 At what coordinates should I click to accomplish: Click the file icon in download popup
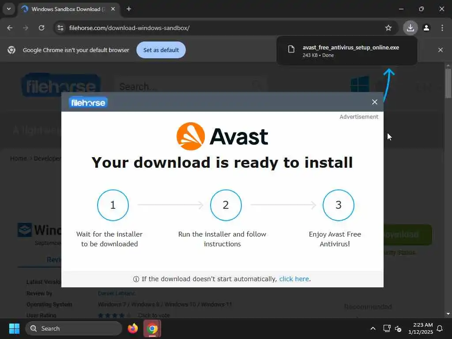291,49
